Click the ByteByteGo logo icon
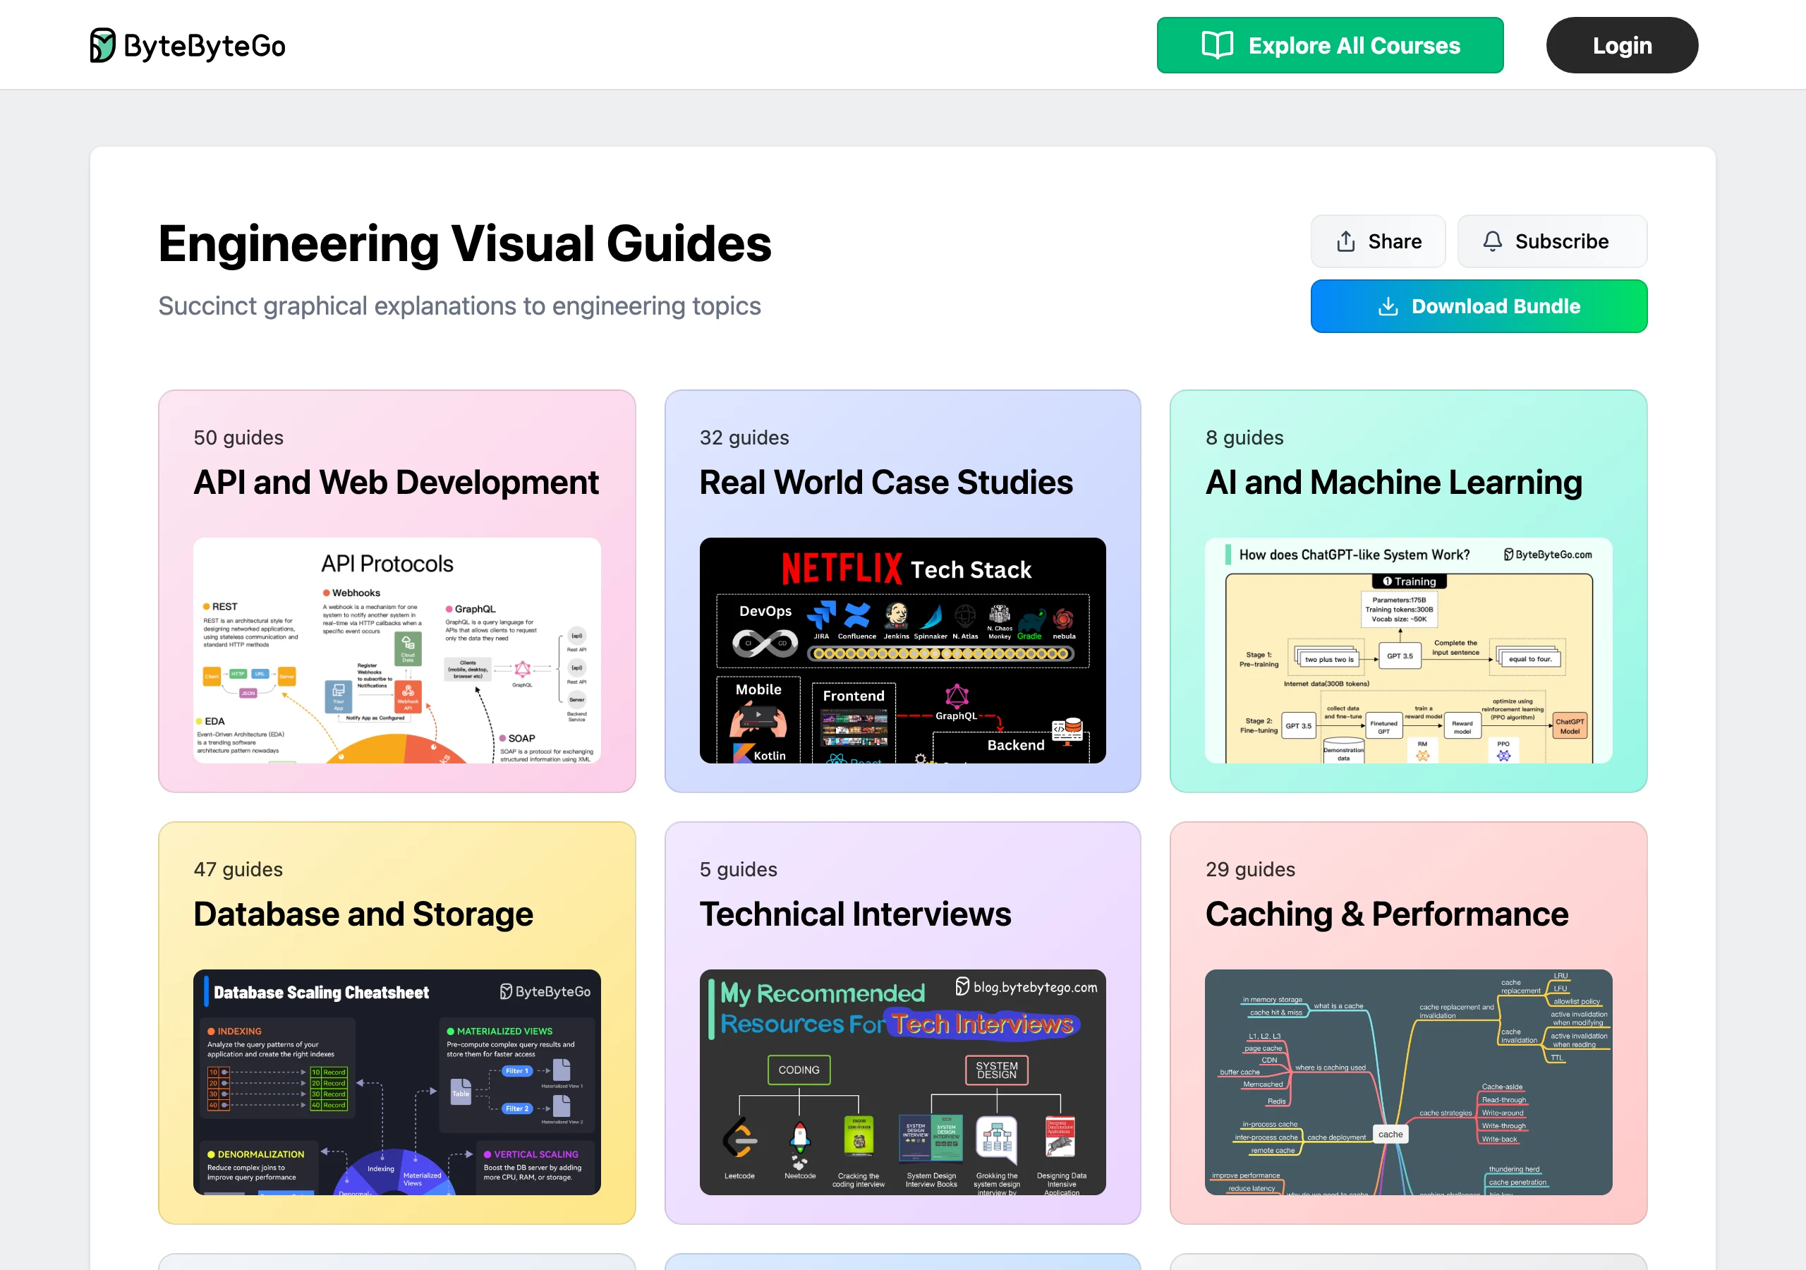1806x1270 pixels. [x=102, y=46]
